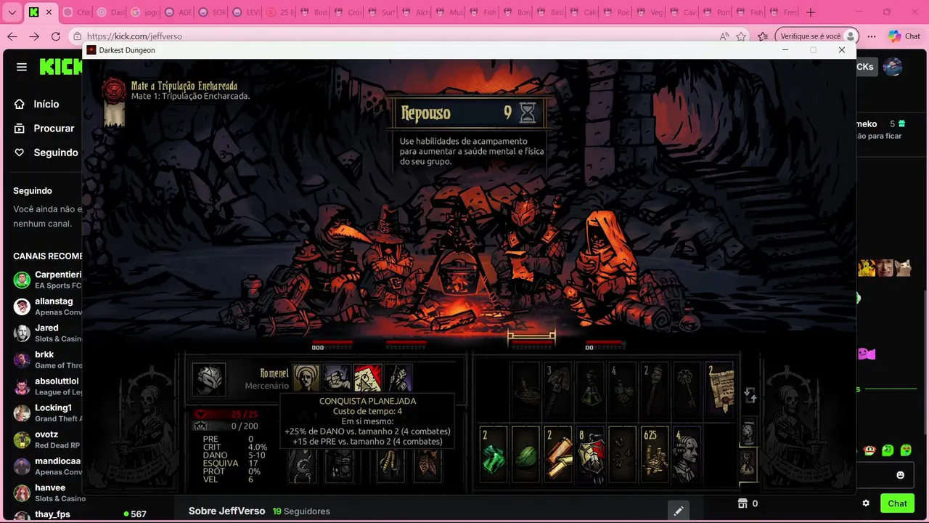Screen dimensions: 929x523
Task: Open browser settings ellipsis menu
Action: coord(872,36)
